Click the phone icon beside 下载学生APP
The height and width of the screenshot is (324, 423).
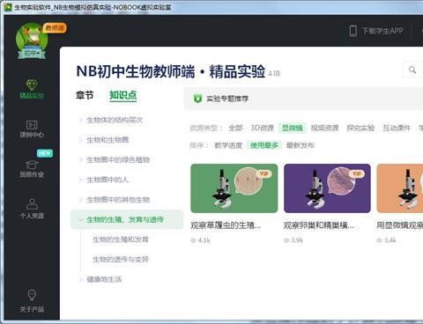point(353,31)
